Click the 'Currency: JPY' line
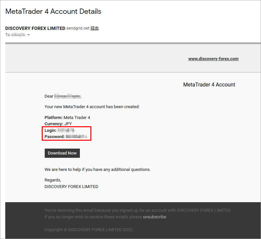Viewport: 261px width, 239px height. pyautogui.click(x=58, y=124)
